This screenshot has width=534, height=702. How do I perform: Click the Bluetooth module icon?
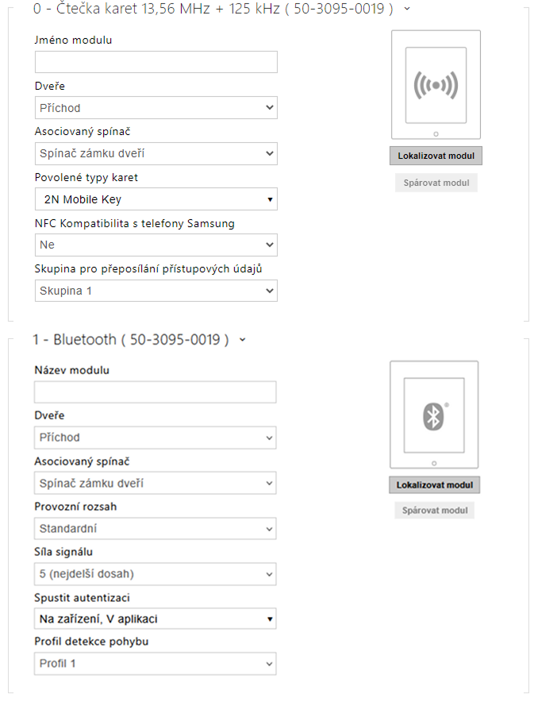pyautogui.click(x=433, y=415)
